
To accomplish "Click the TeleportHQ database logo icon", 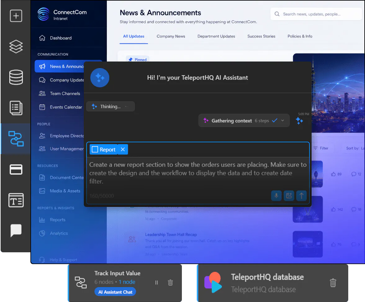I will tap(213, 282).
